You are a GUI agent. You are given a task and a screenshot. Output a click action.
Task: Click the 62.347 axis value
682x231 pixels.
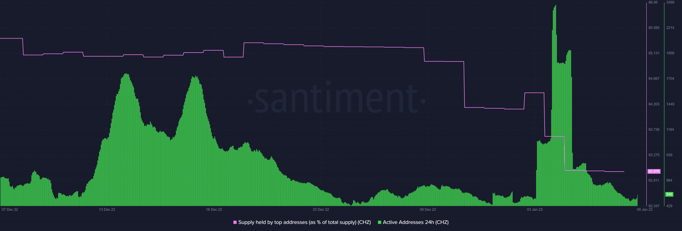(654, 206)
